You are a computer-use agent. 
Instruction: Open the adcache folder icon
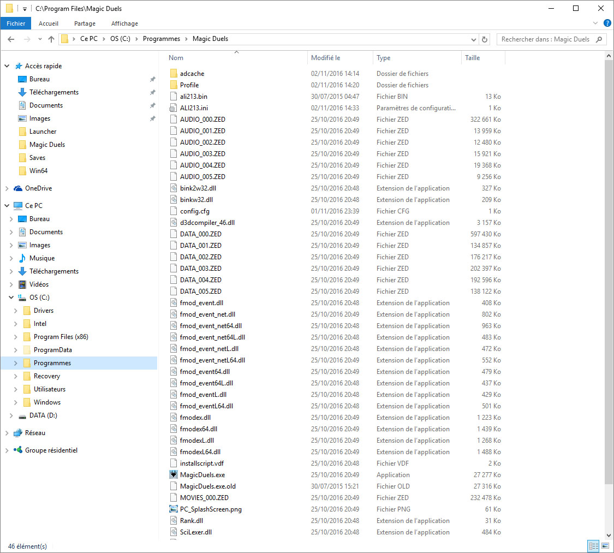pos(174,74)
